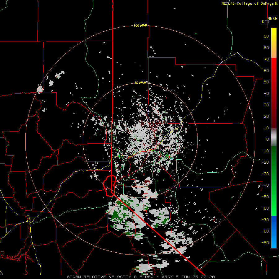The height and width of the screenshot is (279, 279).
Task: Click the -10 knot scale label
Action: (265, 151)
